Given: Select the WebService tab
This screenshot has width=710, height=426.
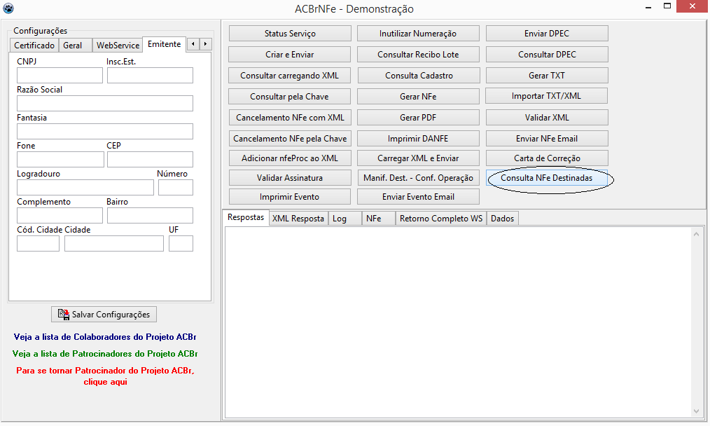Looking at the screenshot, I should tap(118, 46).
